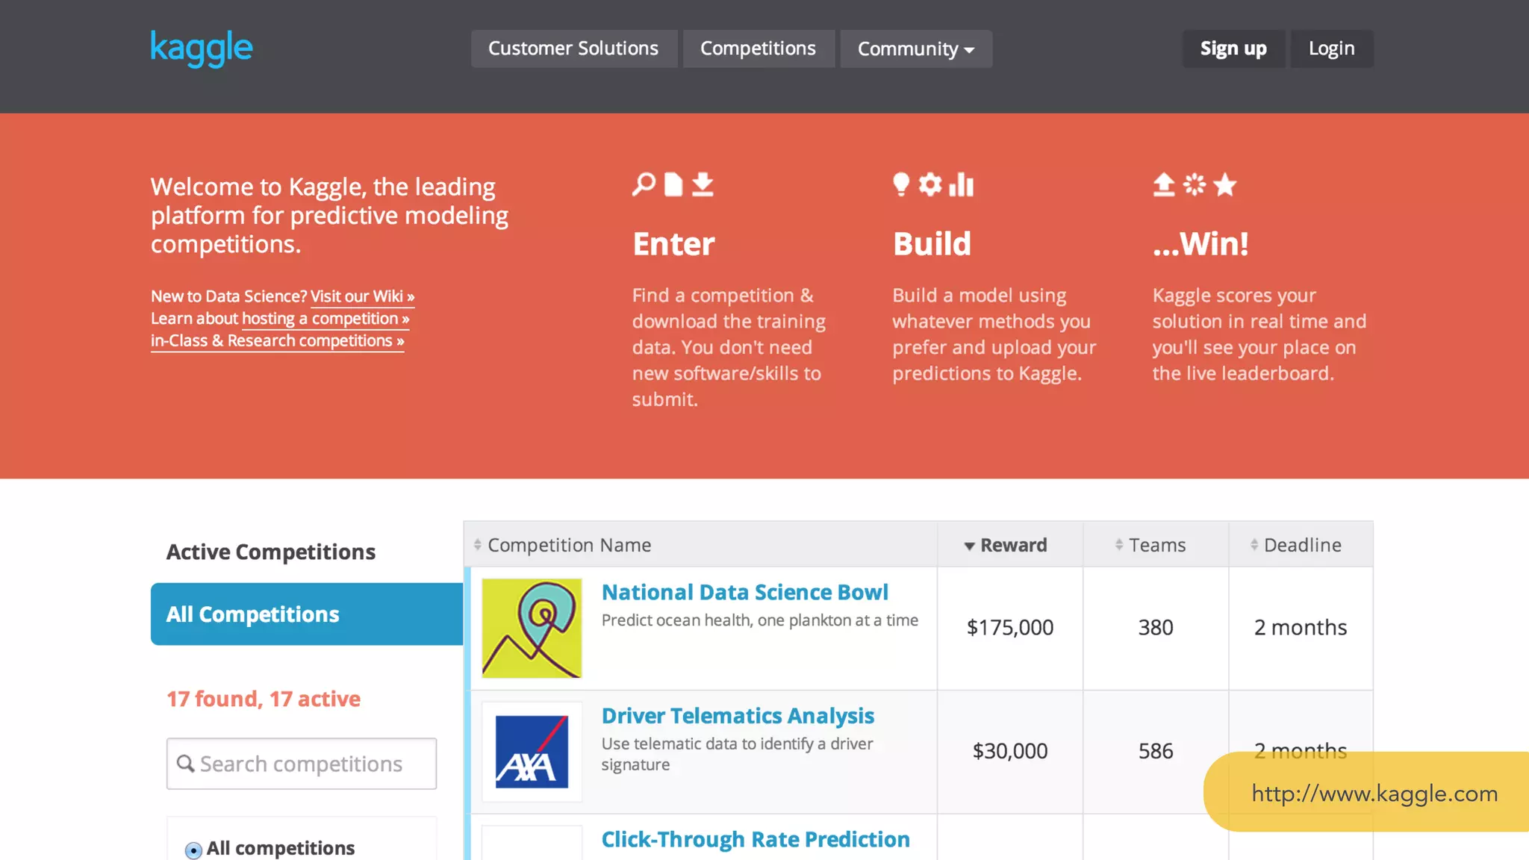Click the Sign up button
1529x860 pixels.
1233,49
